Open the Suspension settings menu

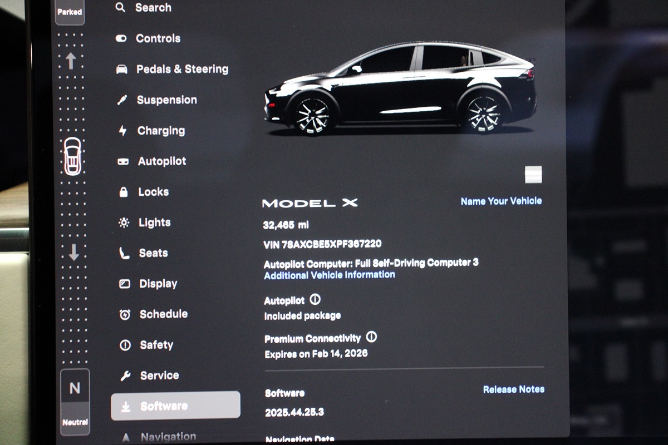coord(166,100)
